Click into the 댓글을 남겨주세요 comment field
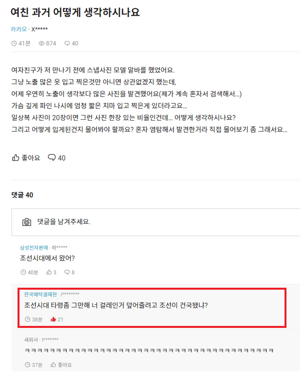Viewport: 304px width, 377px height. click(156, 222)
